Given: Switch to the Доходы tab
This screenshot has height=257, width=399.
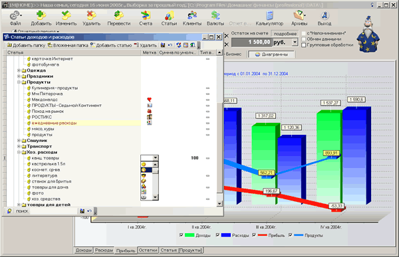Looking at the screenshot, I should click(84, 250).
